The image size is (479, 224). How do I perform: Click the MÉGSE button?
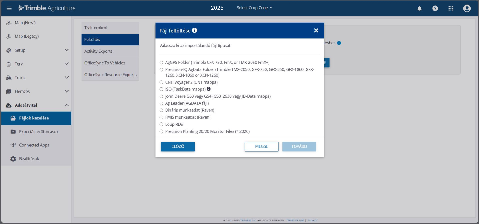262,146
